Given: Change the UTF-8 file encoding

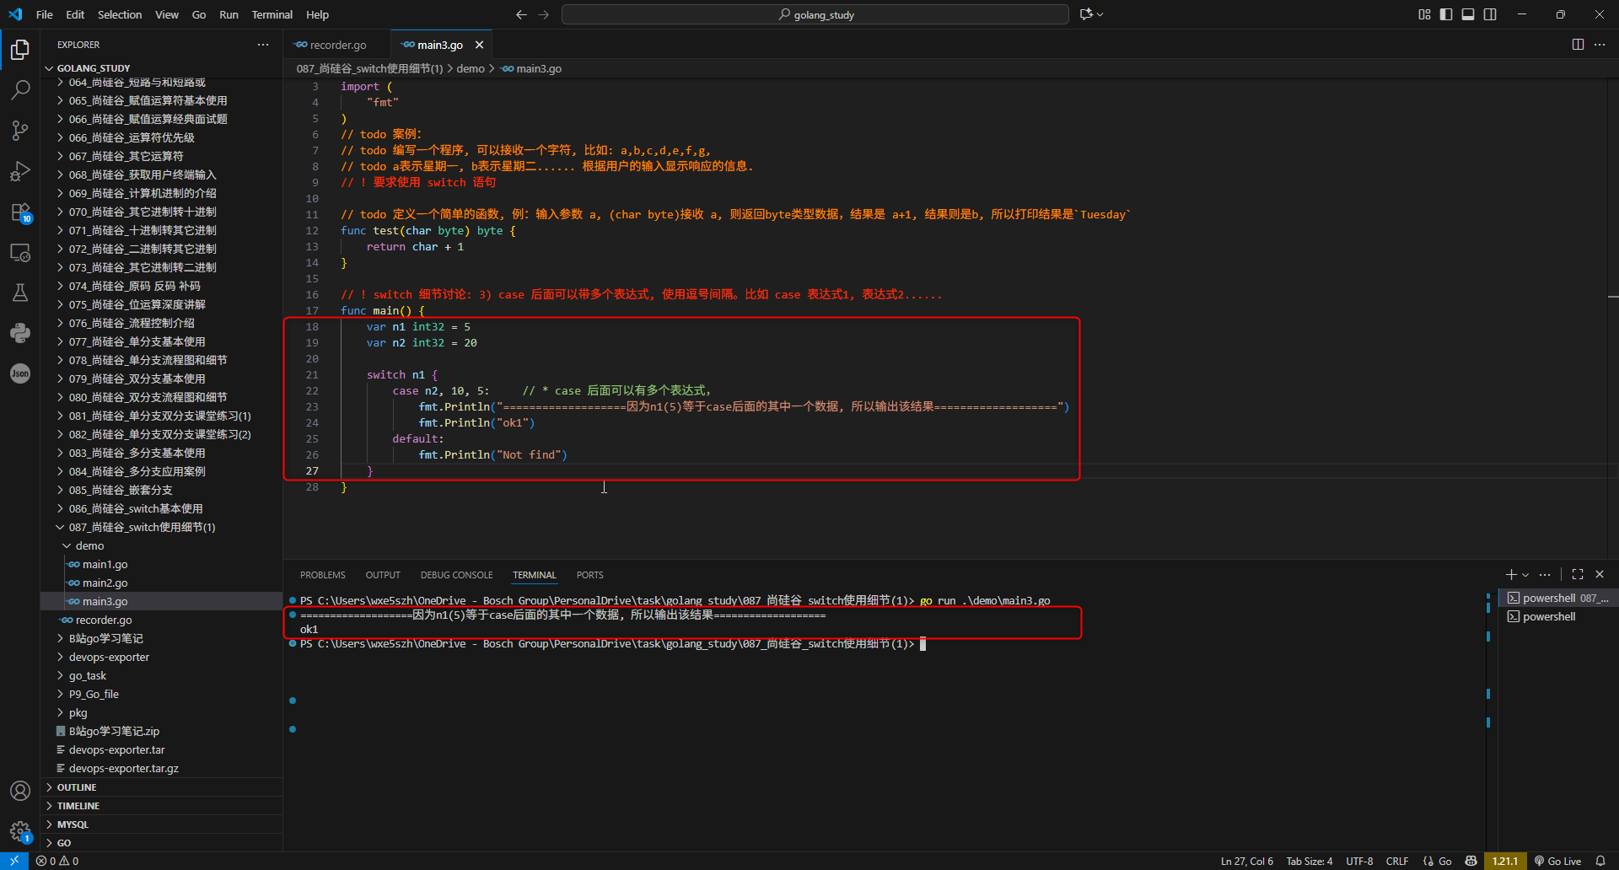Looking at the screenshot, I should click(1359, 861).
